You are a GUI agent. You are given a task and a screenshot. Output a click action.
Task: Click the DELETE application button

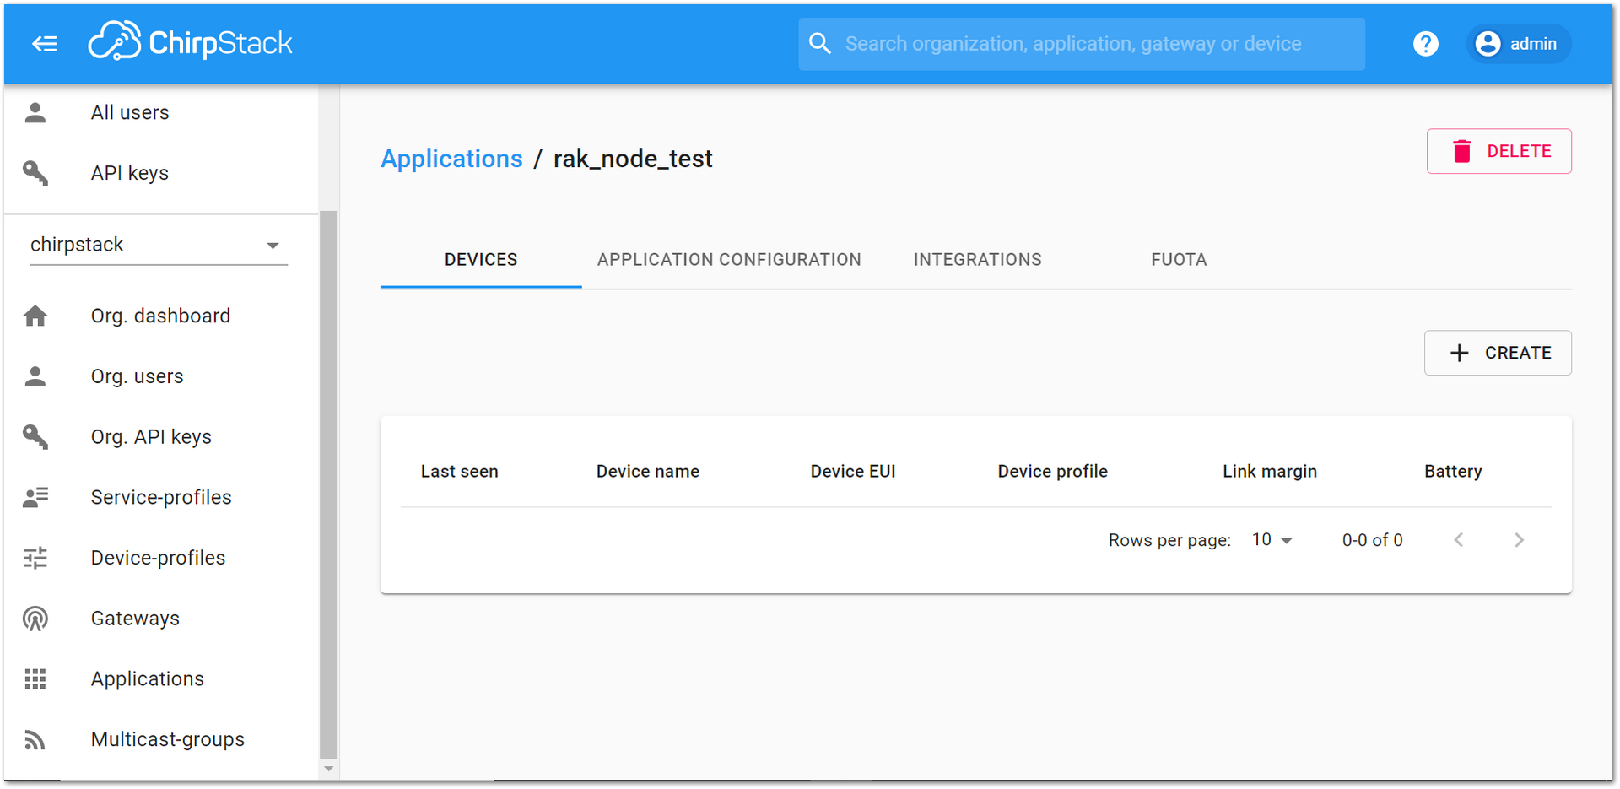coord(1498,151)
